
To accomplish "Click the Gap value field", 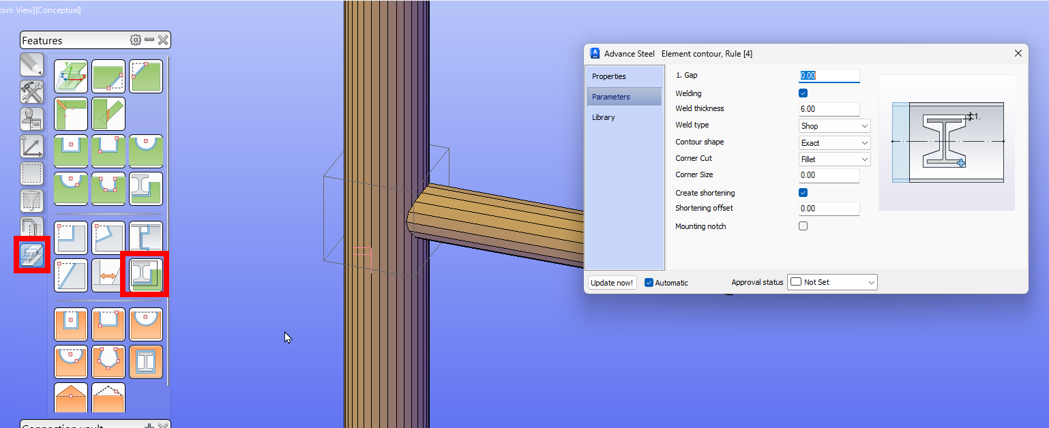I will 829,76.
